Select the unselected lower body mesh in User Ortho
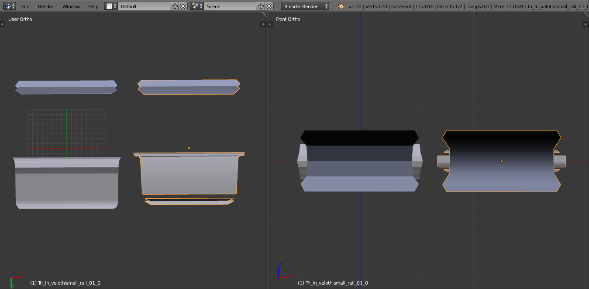Screen dimensions: 589x289 coord(66,183)
